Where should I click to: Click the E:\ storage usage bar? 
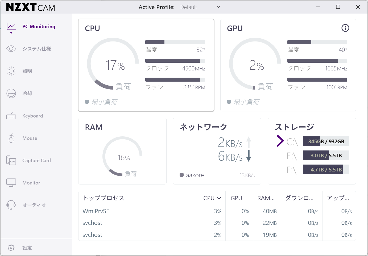pyautogui.click(x=326, y=156)
